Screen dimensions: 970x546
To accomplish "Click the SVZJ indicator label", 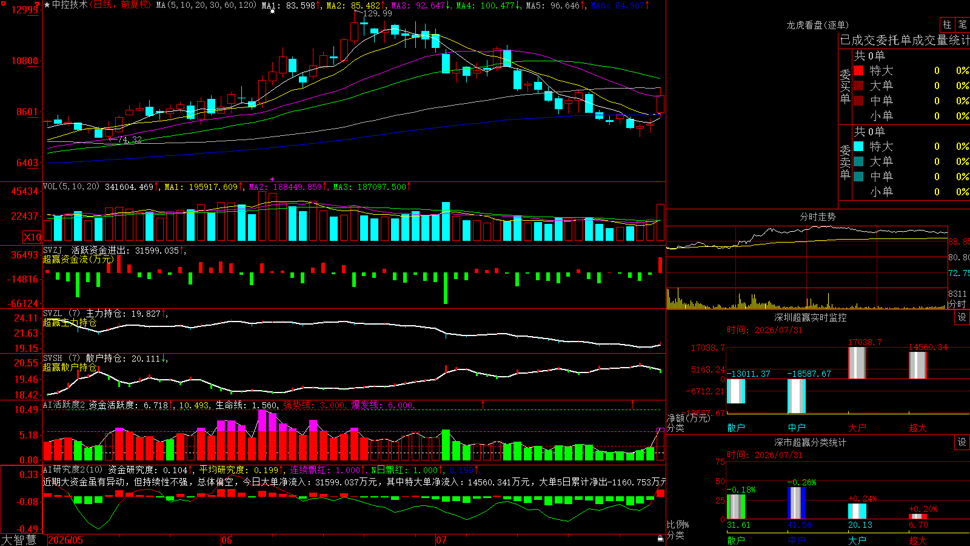I will 52,250.
